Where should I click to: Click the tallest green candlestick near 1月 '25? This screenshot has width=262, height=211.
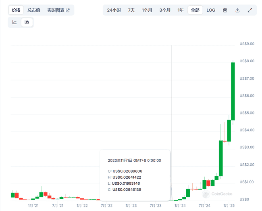click(233, 91)
